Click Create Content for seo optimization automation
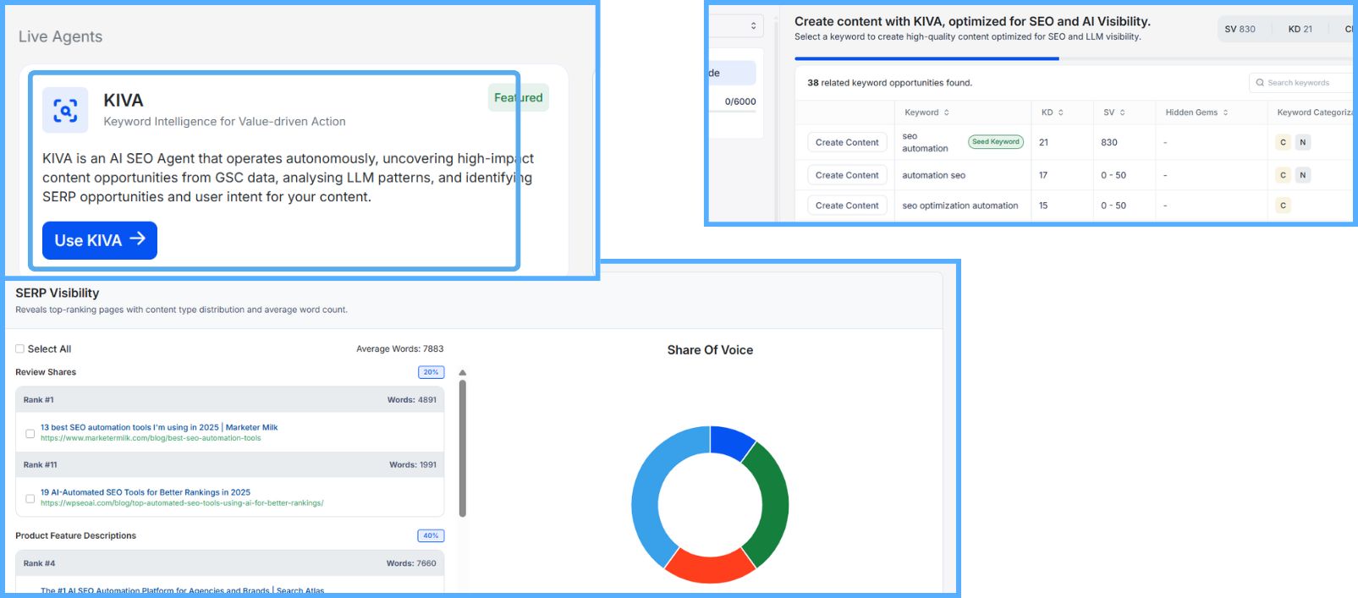 point(847,206)
